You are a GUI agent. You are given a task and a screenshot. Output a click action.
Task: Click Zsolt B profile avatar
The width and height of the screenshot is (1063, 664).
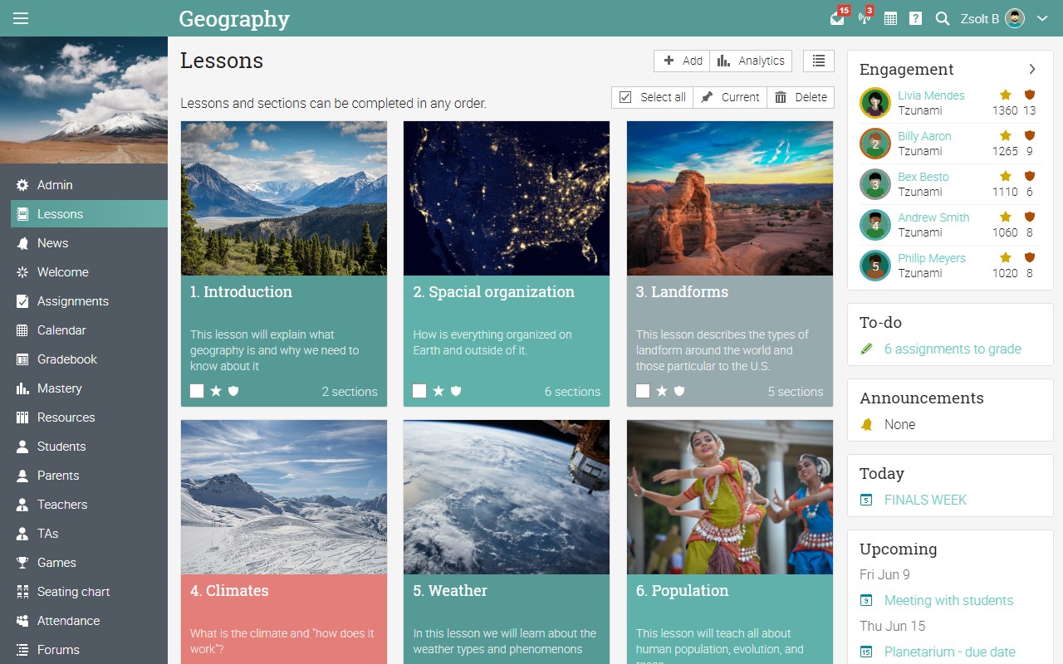click(x=1015, y=18)
